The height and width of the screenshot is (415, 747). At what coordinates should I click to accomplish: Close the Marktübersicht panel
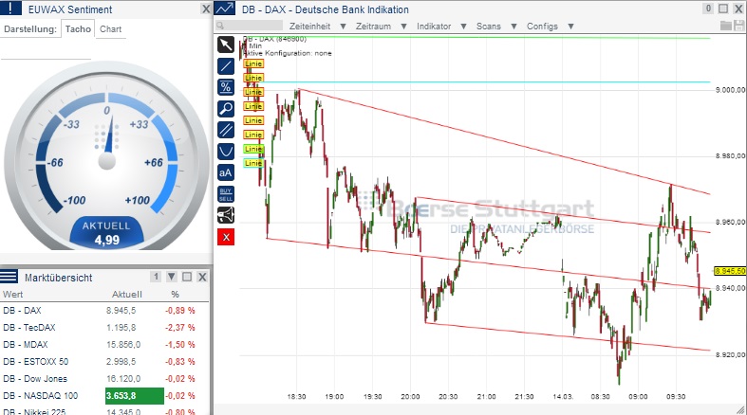202,277
